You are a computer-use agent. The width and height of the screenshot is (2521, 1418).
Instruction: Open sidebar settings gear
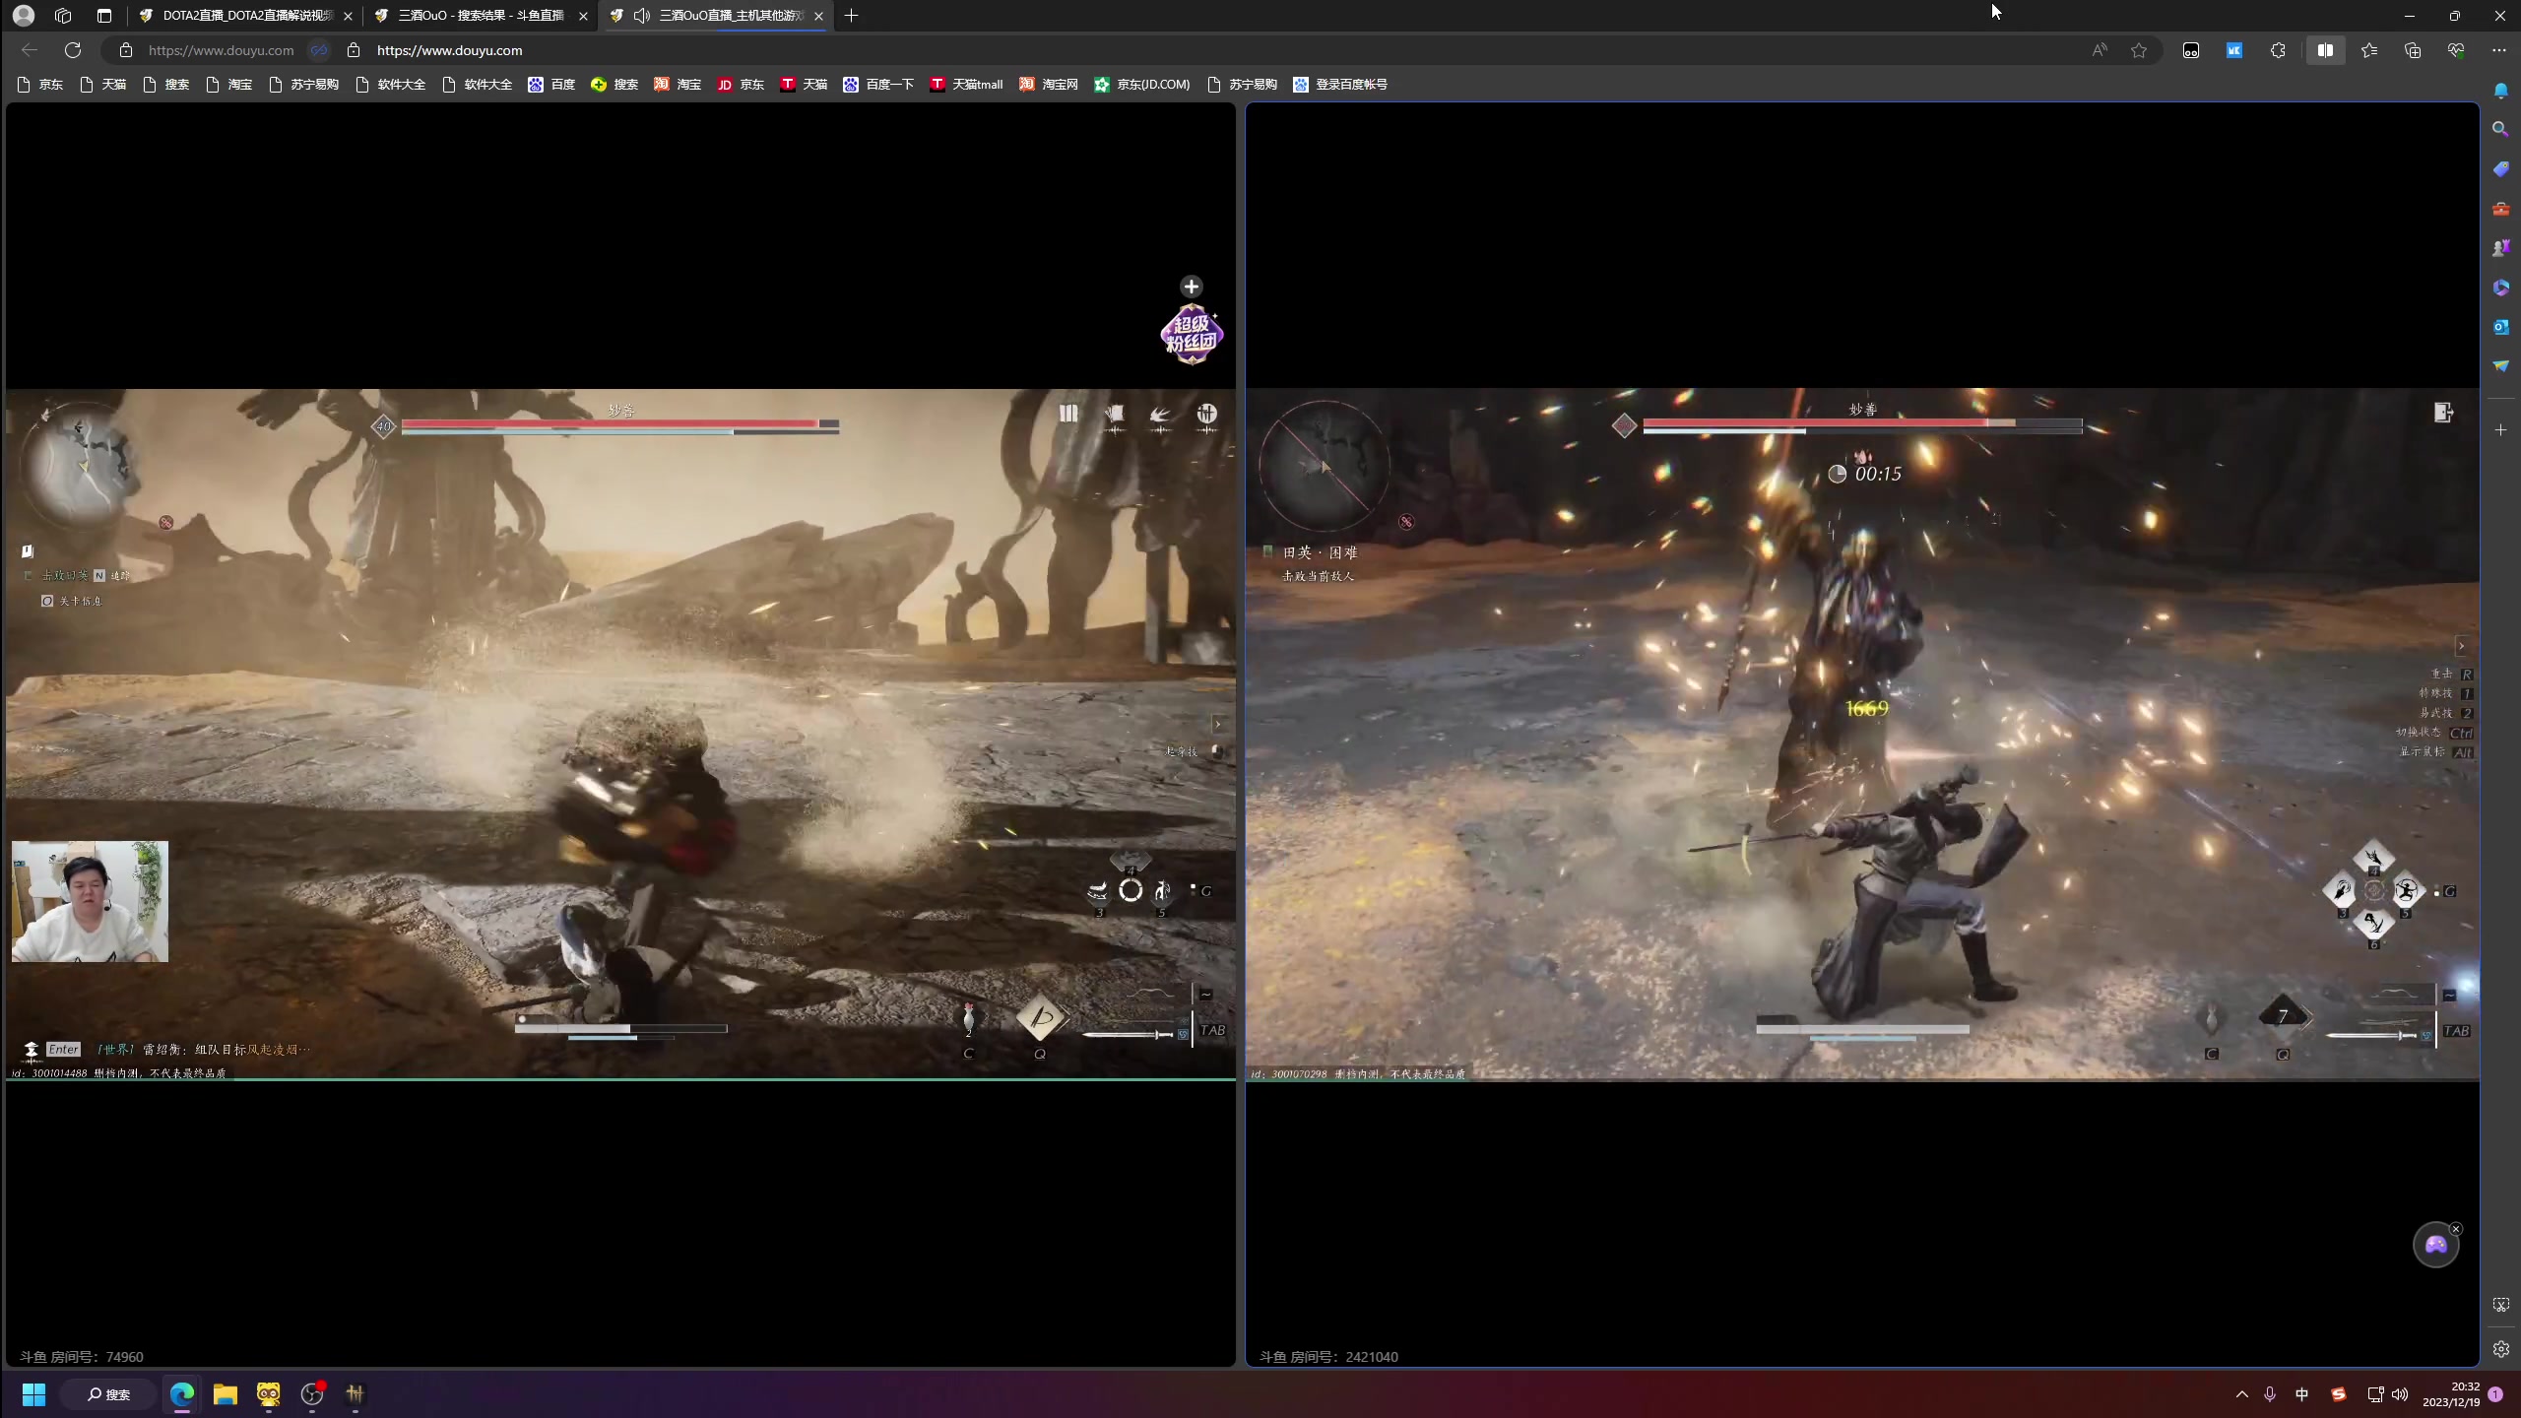tap(2500, 1349)
